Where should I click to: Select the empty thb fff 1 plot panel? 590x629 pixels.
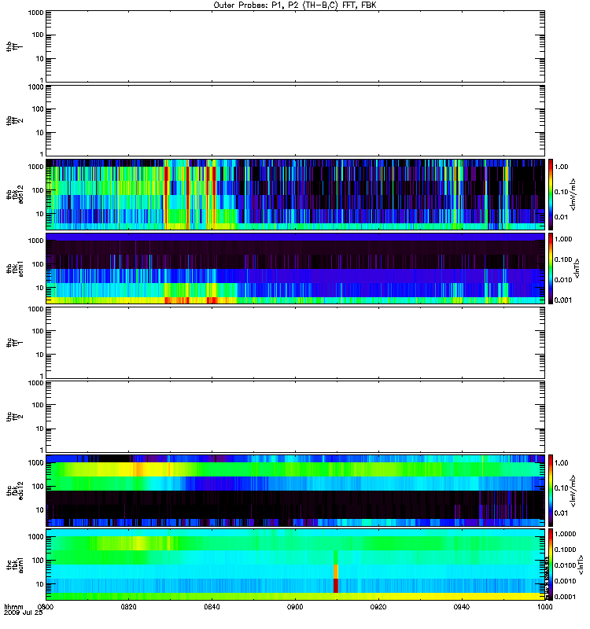click(x=296, y=46)
